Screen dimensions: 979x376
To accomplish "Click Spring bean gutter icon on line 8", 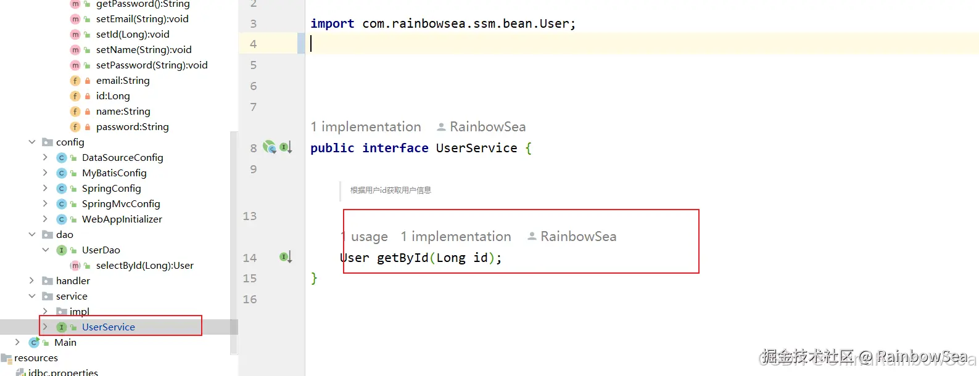I will [x=270, y=147].
